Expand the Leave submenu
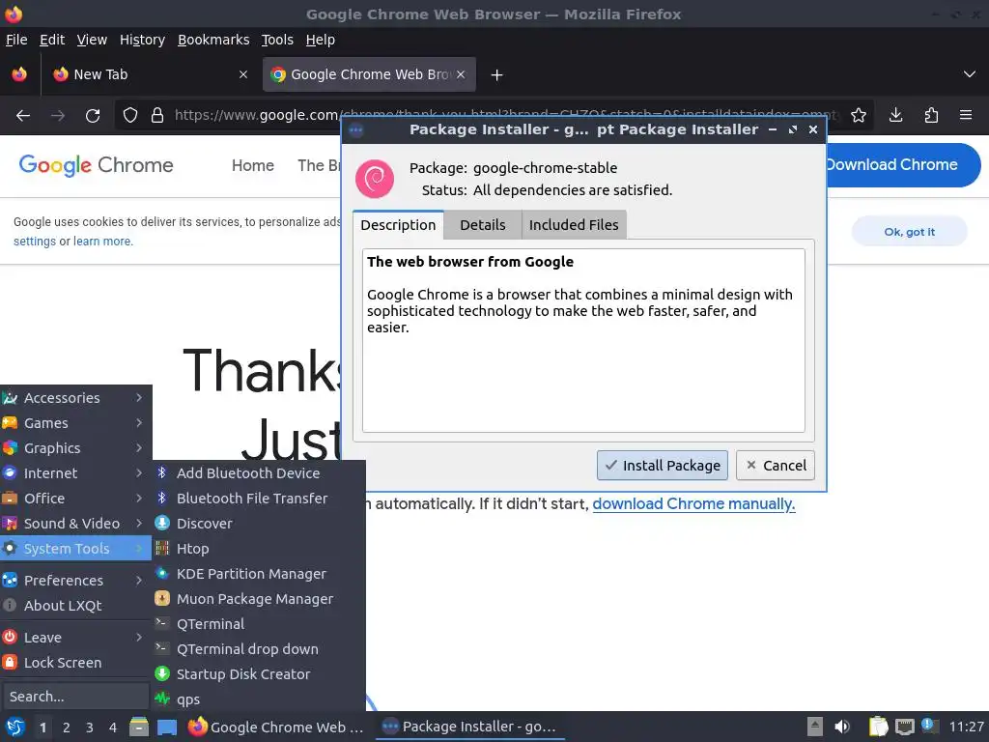This screenshot has height=742, width=989. coord(75,638)
